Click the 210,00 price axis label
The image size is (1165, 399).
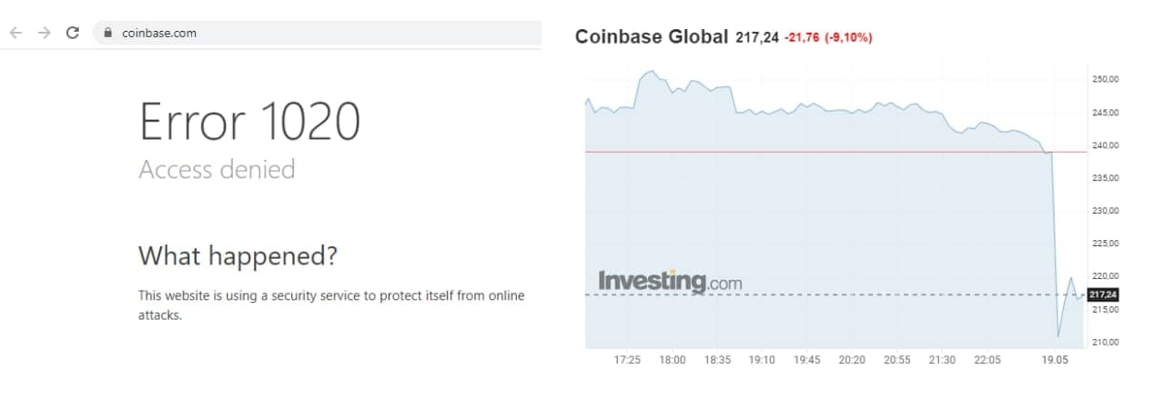point(1104,343)
